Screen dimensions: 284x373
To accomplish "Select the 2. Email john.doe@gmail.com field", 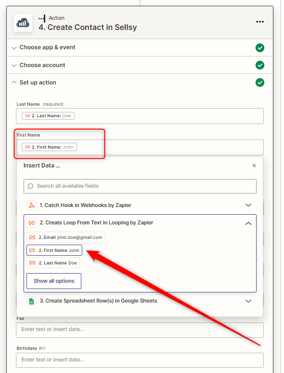I will [x=66, y=237].
